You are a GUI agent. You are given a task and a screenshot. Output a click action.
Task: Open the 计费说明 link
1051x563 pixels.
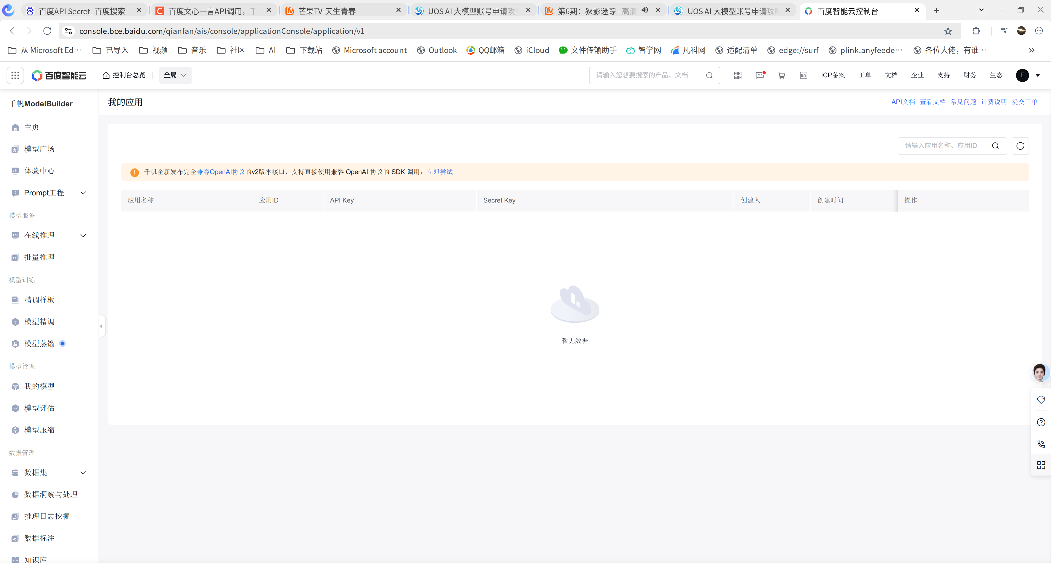click(994, 102)
